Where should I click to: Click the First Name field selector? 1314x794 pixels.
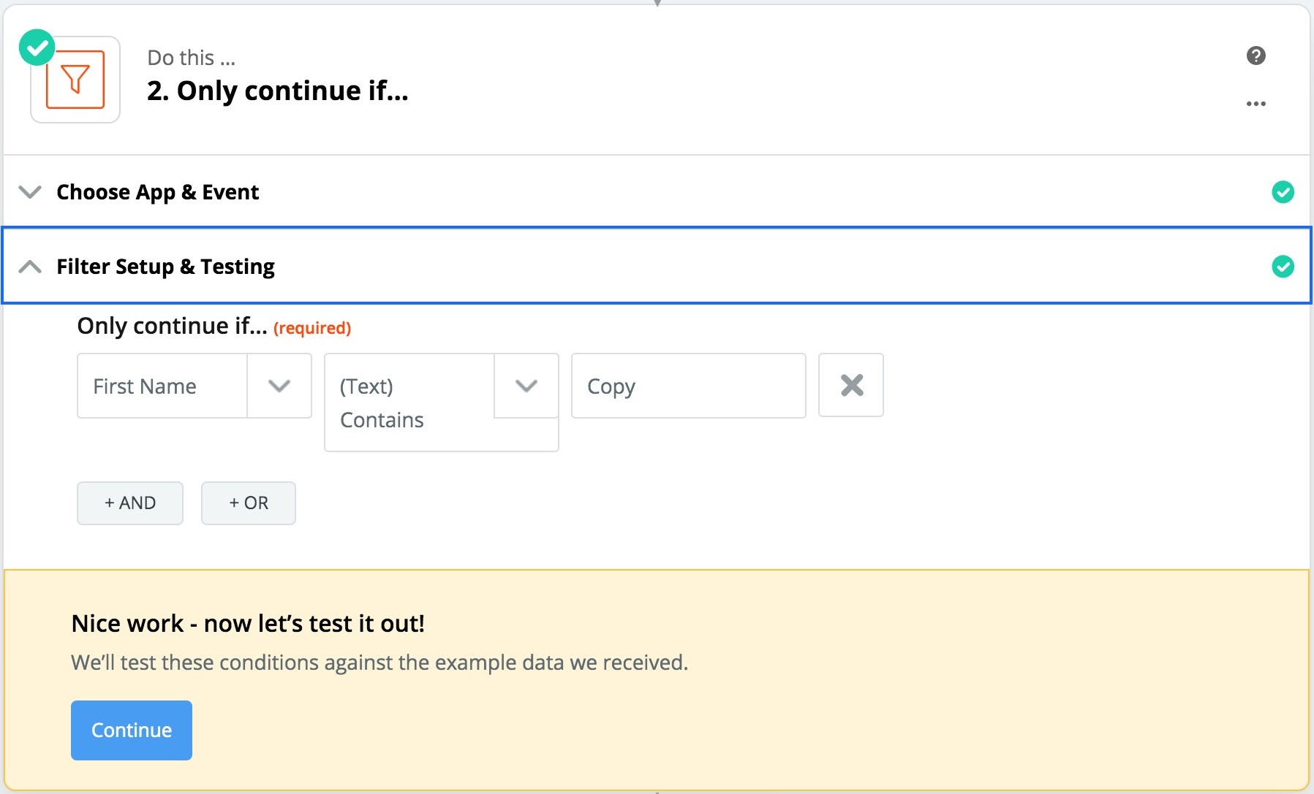click(162, 386)
